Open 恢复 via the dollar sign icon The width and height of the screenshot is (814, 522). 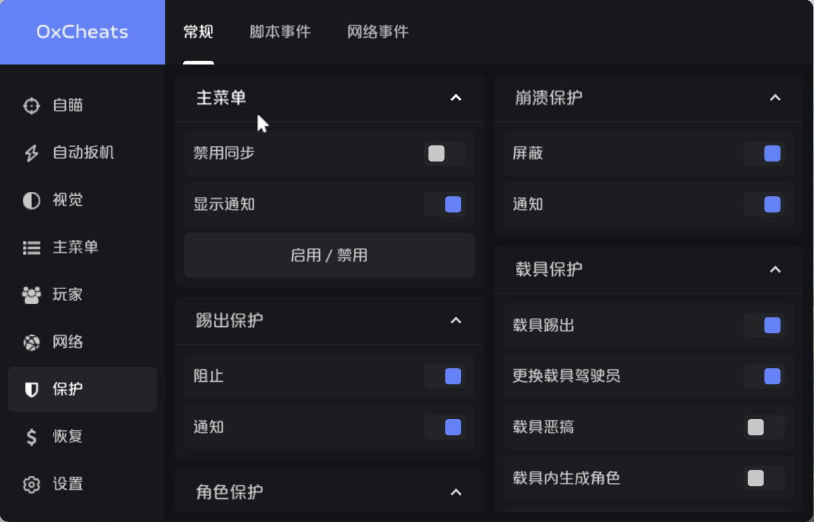(31, 436)
